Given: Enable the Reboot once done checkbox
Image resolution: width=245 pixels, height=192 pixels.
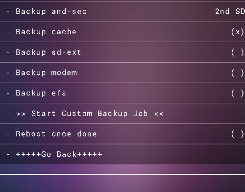Looking at the screenshot, I should (x=238, y=134).
